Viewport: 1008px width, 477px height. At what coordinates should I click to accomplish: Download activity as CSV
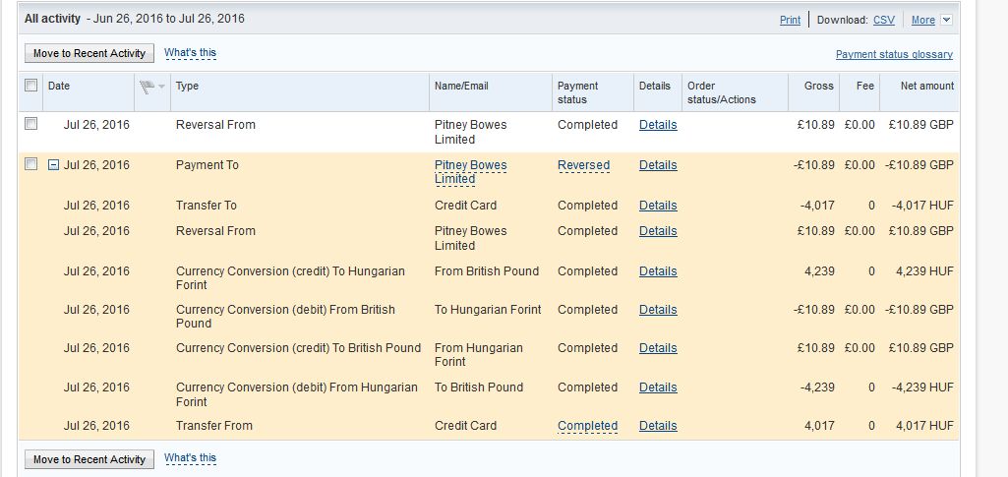[x=883, y=20]
